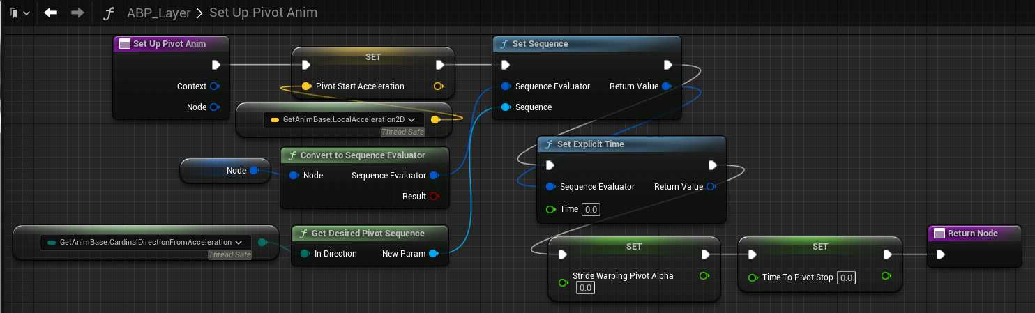The width and height of the screenshot is (1035, 313).
Task: Edit the Time value field
Action: click(x=591, y=209)
